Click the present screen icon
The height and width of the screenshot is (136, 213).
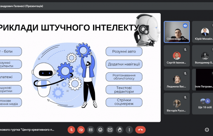click(110, 130)
